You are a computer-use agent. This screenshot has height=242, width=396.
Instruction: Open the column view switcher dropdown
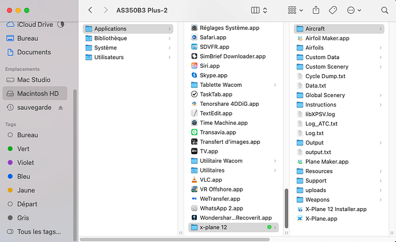(x=259, y=10)
